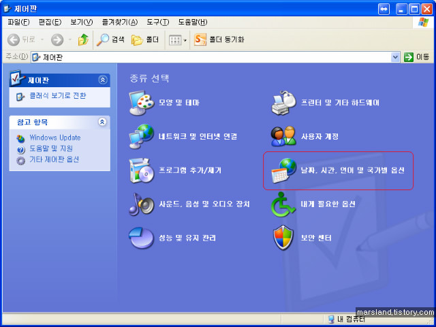Open the Views (보기) dropdown button

(178, 40)
